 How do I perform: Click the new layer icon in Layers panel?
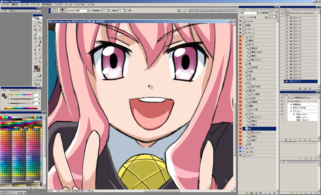(270, 193)
